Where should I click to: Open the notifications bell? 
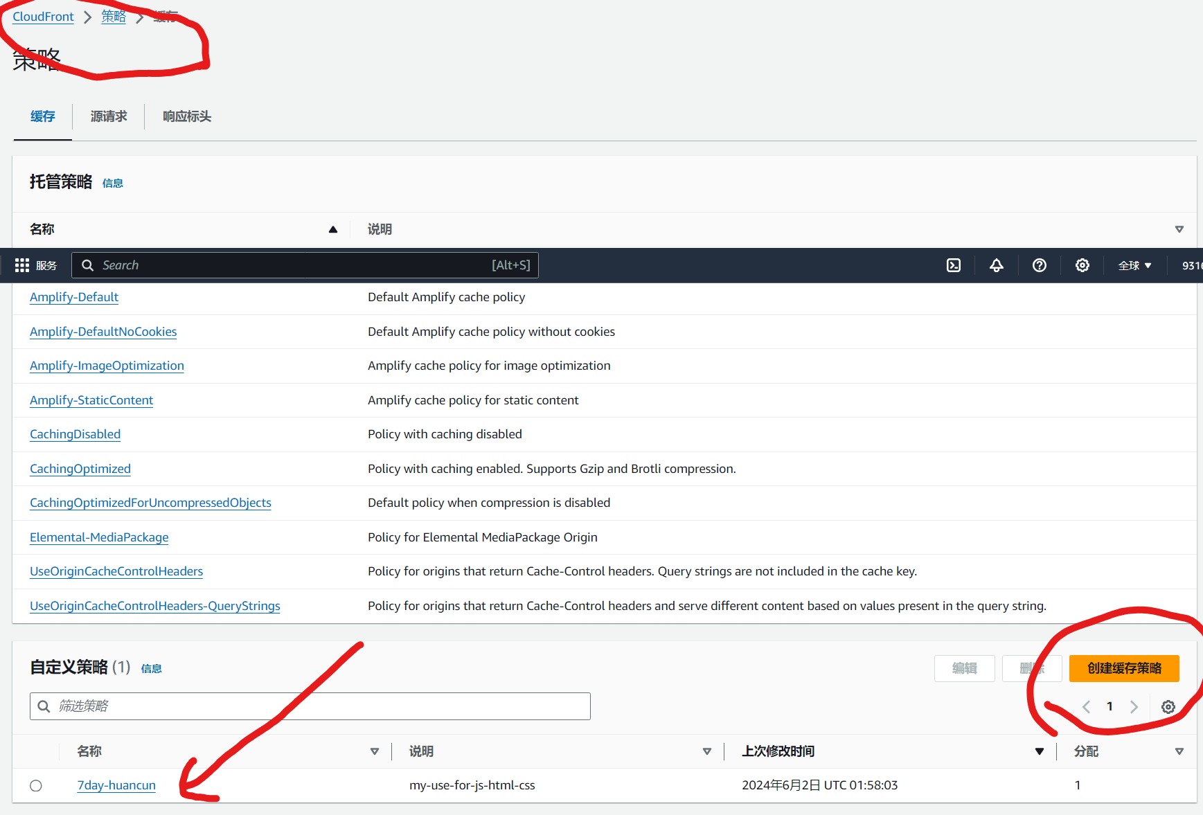[x=996, y=265]
